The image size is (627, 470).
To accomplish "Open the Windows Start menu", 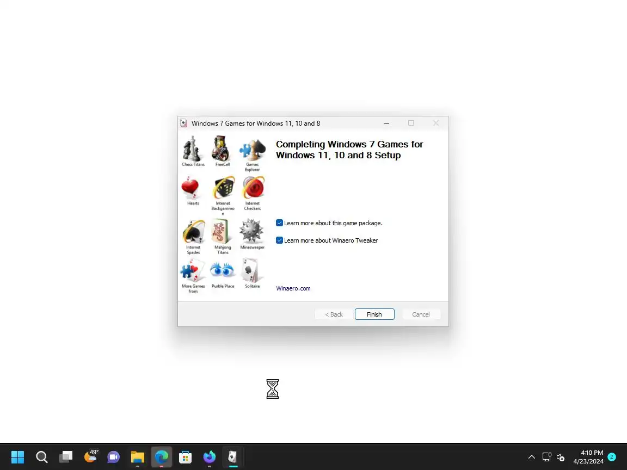I will coord(17,456).
